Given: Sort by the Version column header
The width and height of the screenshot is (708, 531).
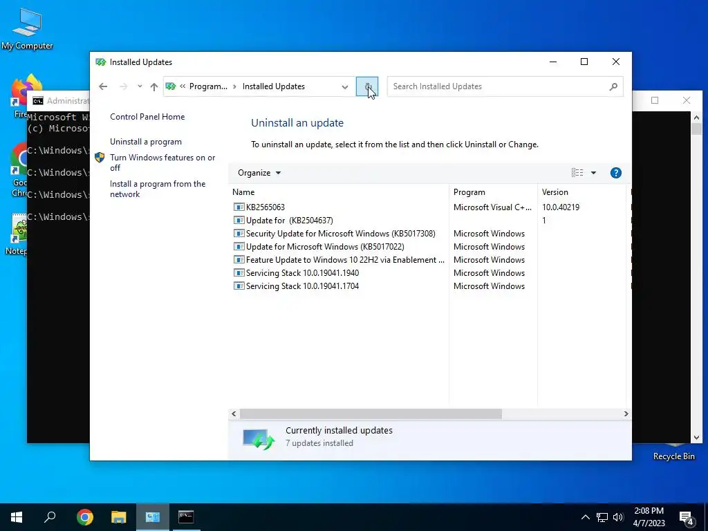Looking at the screenshot, I should pyautogui.click(x=581, y=192).
